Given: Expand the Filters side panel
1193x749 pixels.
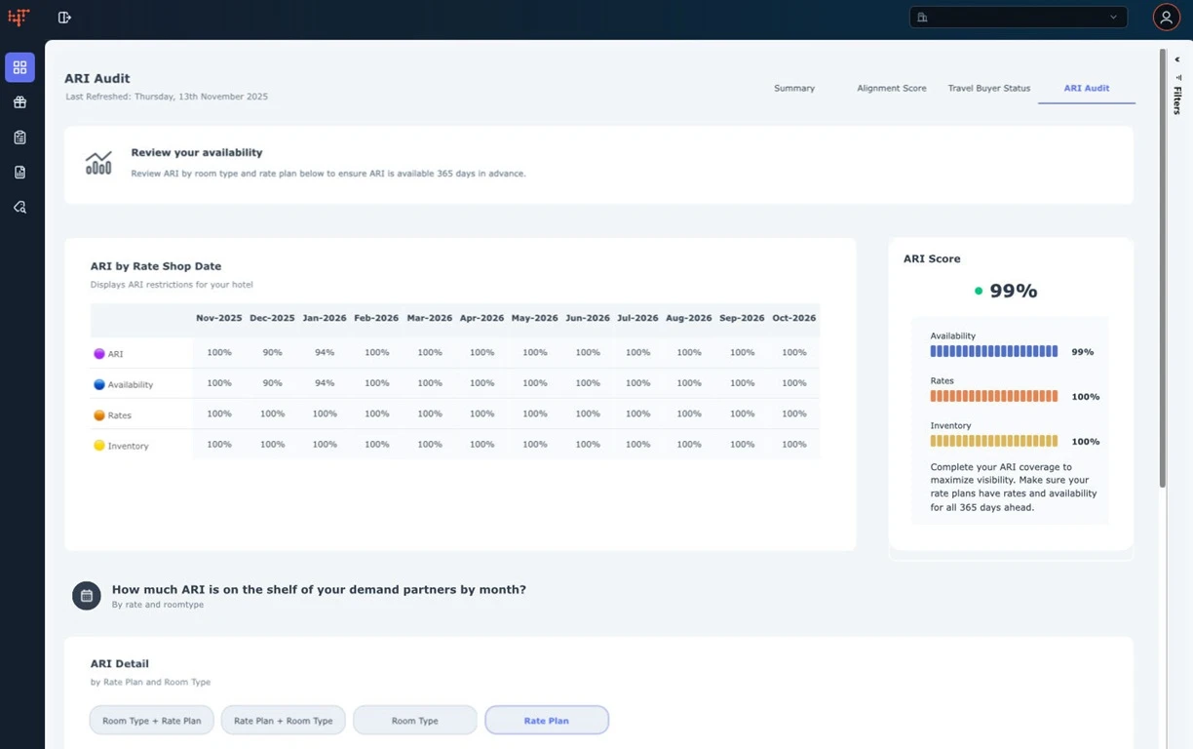Looking at the screenshot, I should pyautogui.click(x=1178, y=100).
